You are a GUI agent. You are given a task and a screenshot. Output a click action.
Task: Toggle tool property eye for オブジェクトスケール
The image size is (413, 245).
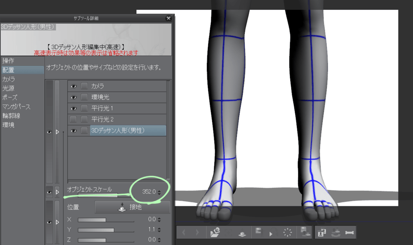tap(49, 192)
